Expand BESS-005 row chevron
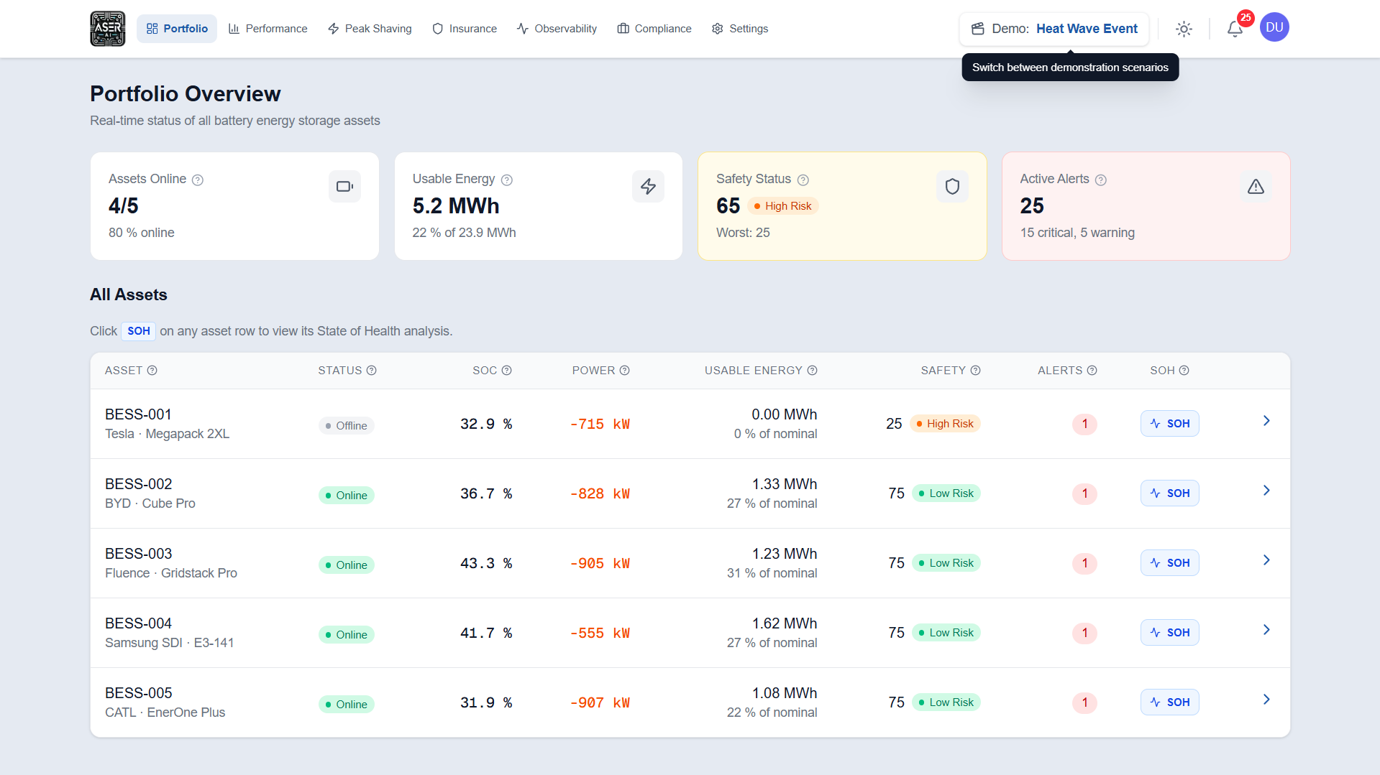The image size is (1380, 775). coord(1267,700)
